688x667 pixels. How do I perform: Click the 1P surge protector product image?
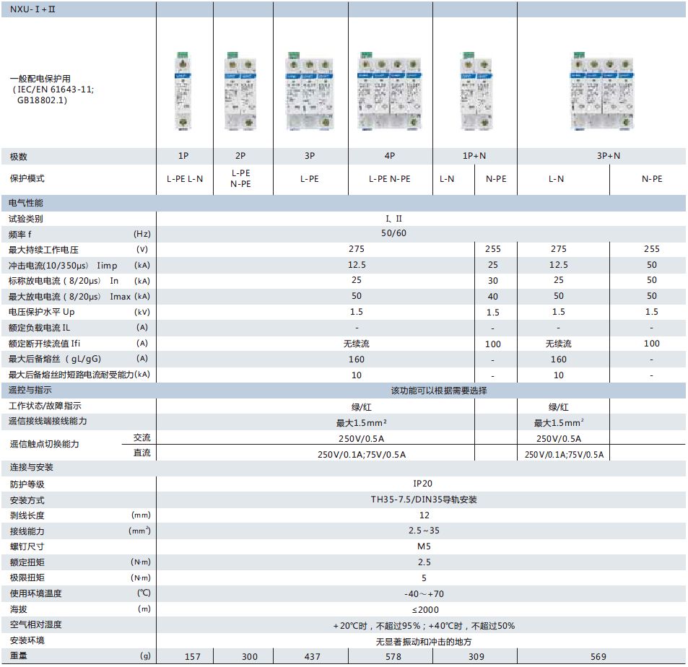(183, 91)
